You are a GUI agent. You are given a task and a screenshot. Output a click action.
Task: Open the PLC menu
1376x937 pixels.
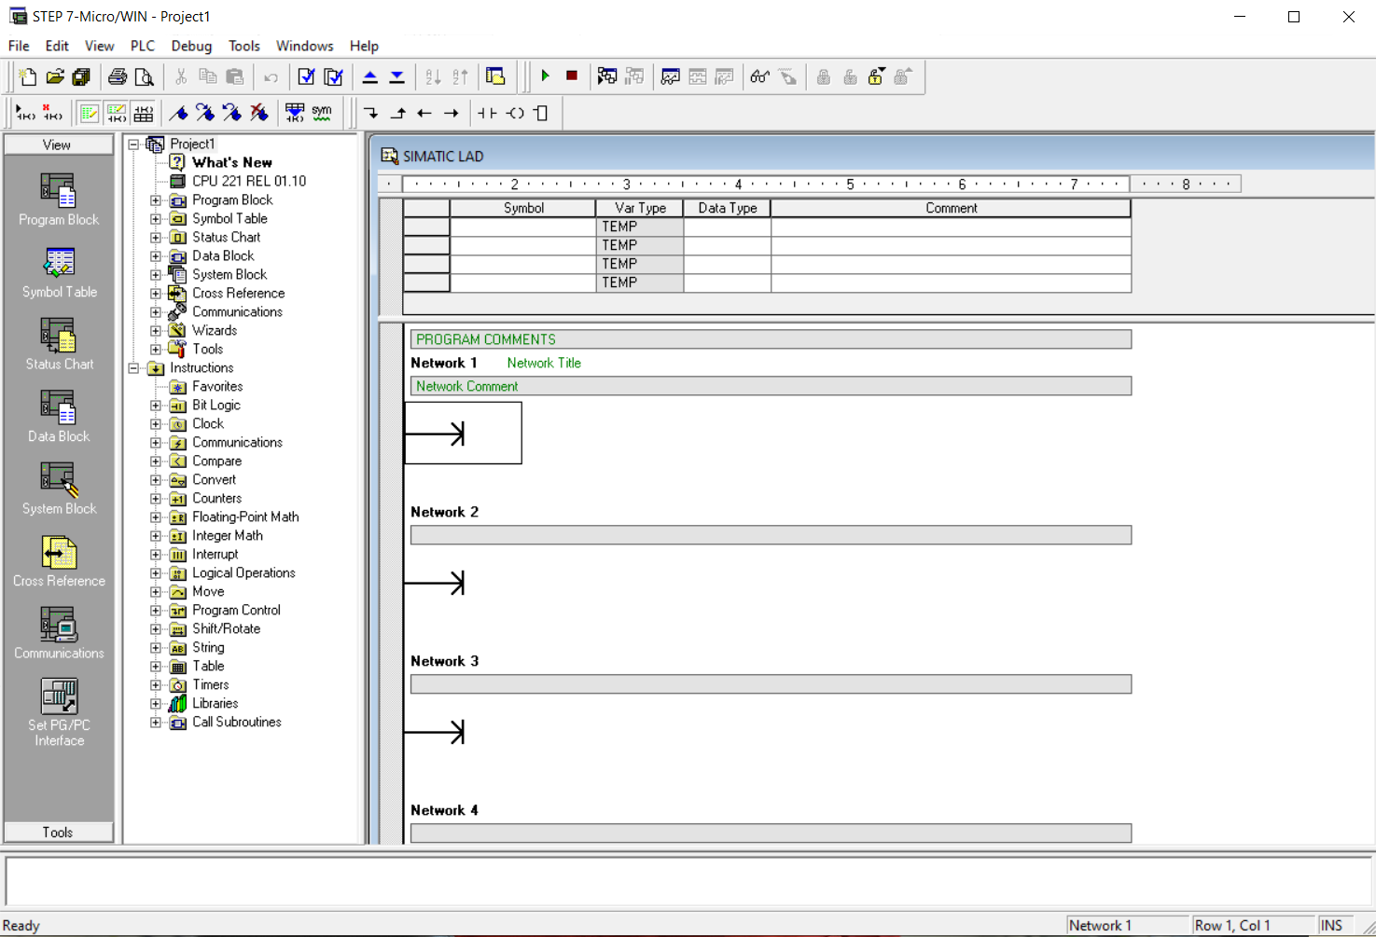(142, 46)
